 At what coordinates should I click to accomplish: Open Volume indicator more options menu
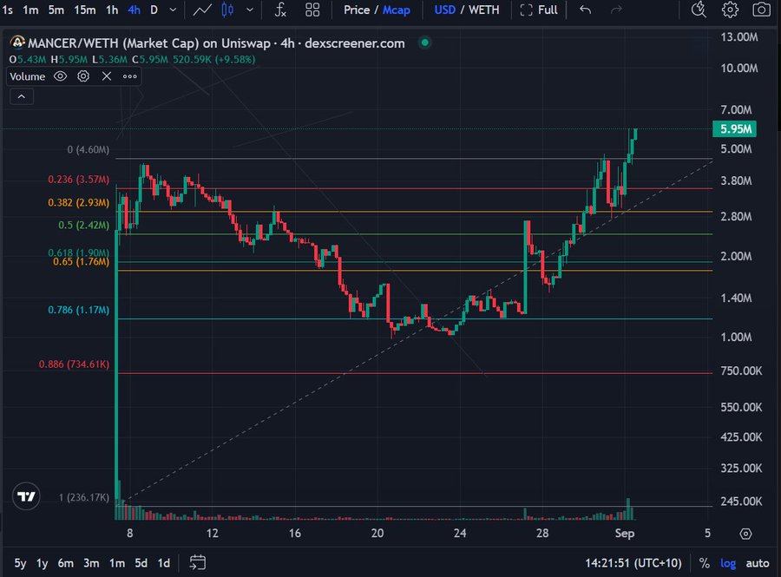point(130,76)
